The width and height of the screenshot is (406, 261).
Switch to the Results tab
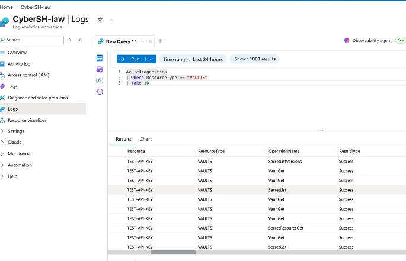(123, 139)
